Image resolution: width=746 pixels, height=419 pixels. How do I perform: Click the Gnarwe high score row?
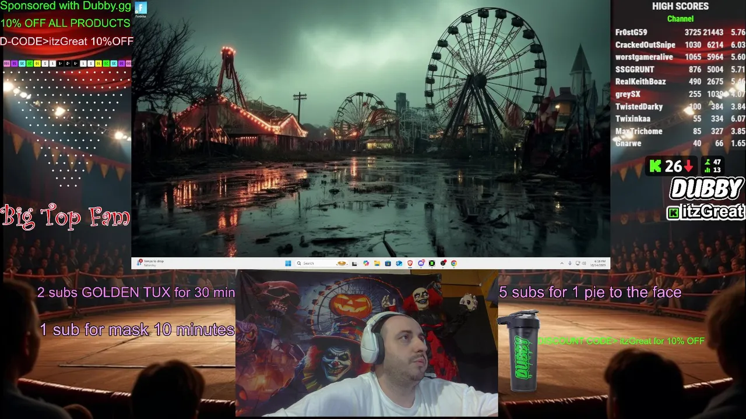tap(680, 143)
